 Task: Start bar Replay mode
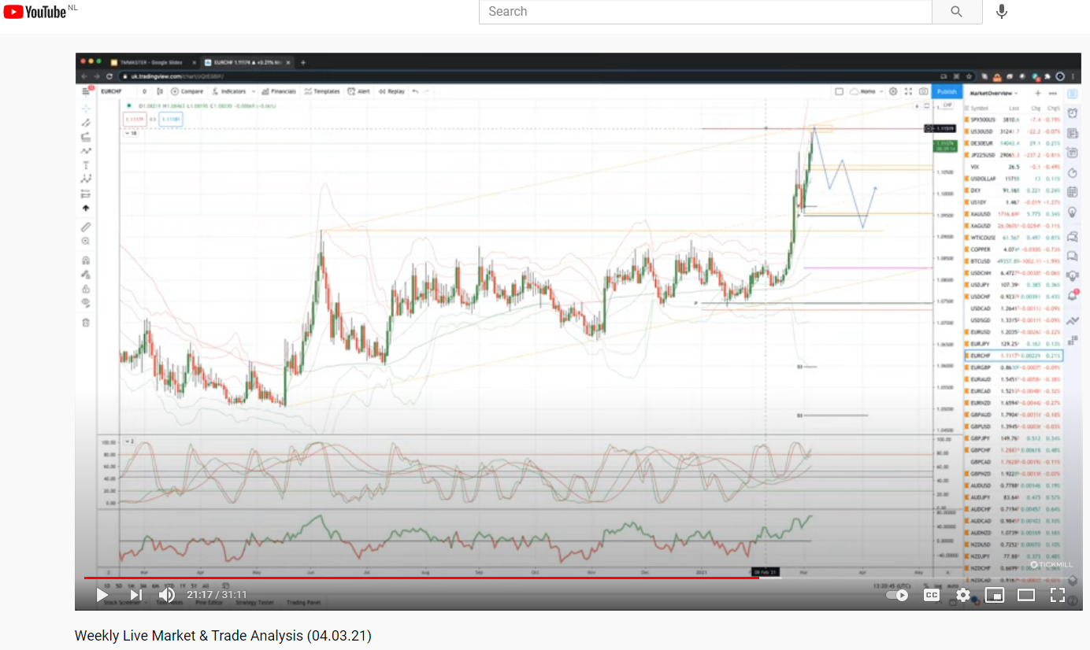pos(391,91)
